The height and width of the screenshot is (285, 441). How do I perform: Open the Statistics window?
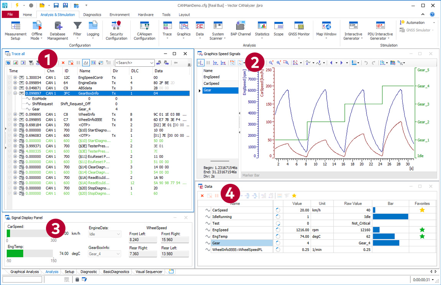(x=262, y=29)
